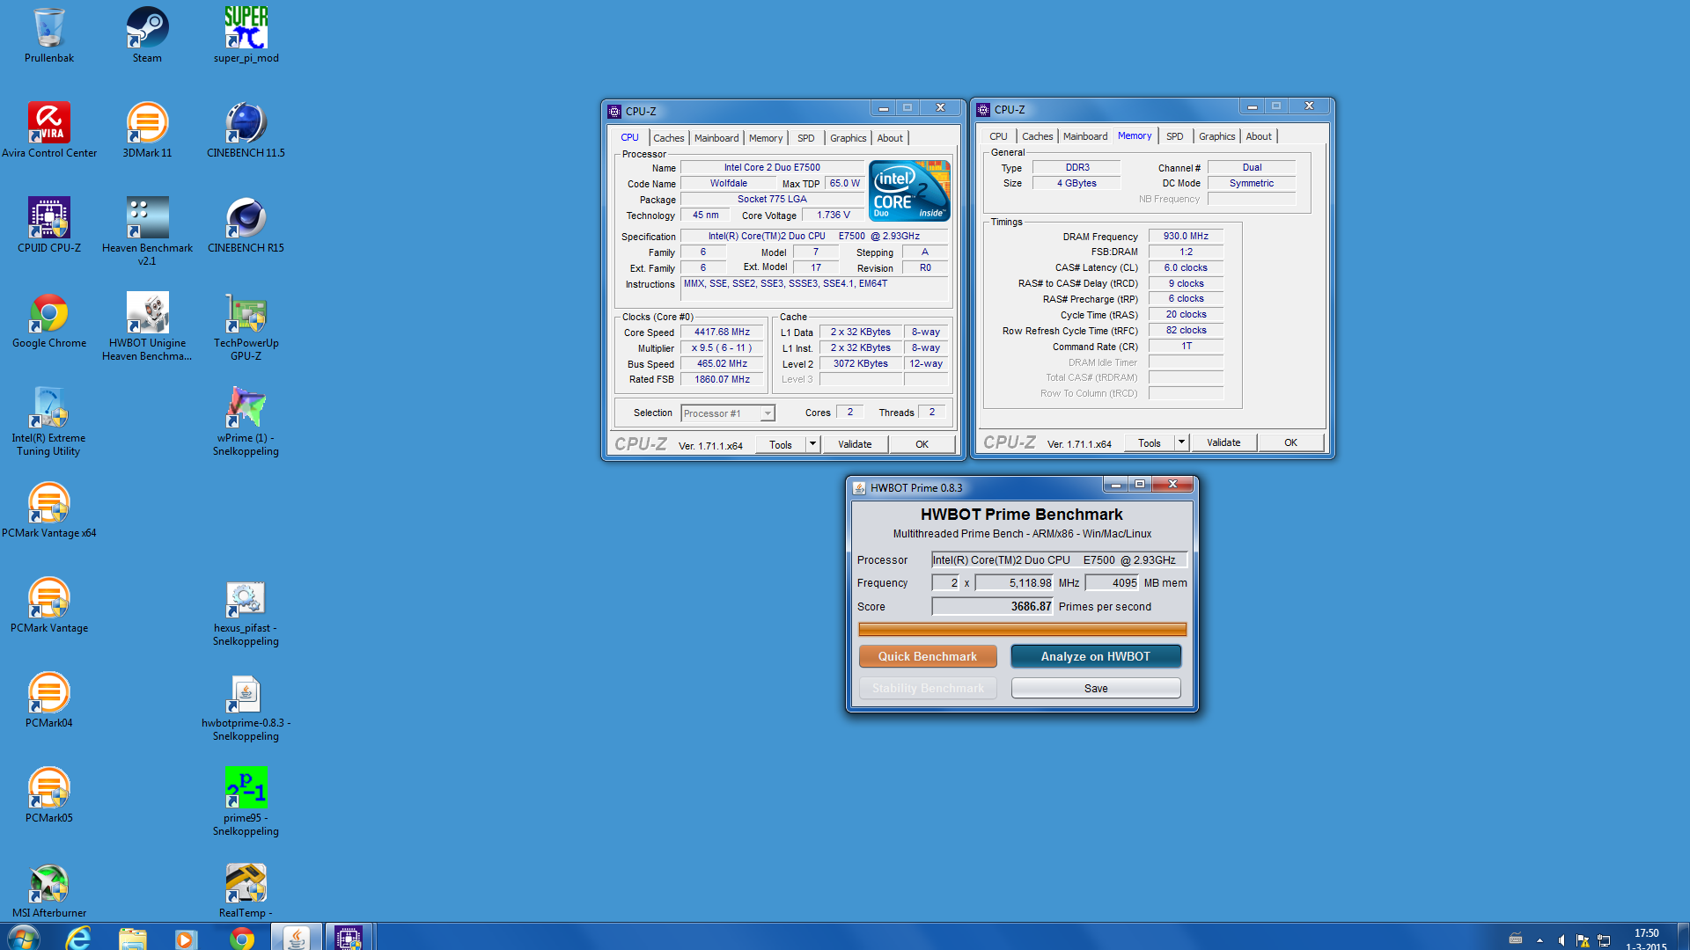Launch the hwbotprime-0.8.3 shortcut

click(246, 707)
